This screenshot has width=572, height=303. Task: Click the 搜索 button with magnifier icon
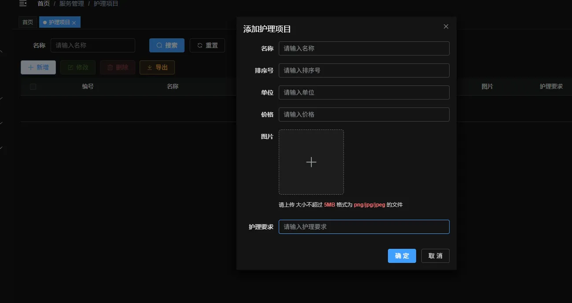[x=166, y=45]
